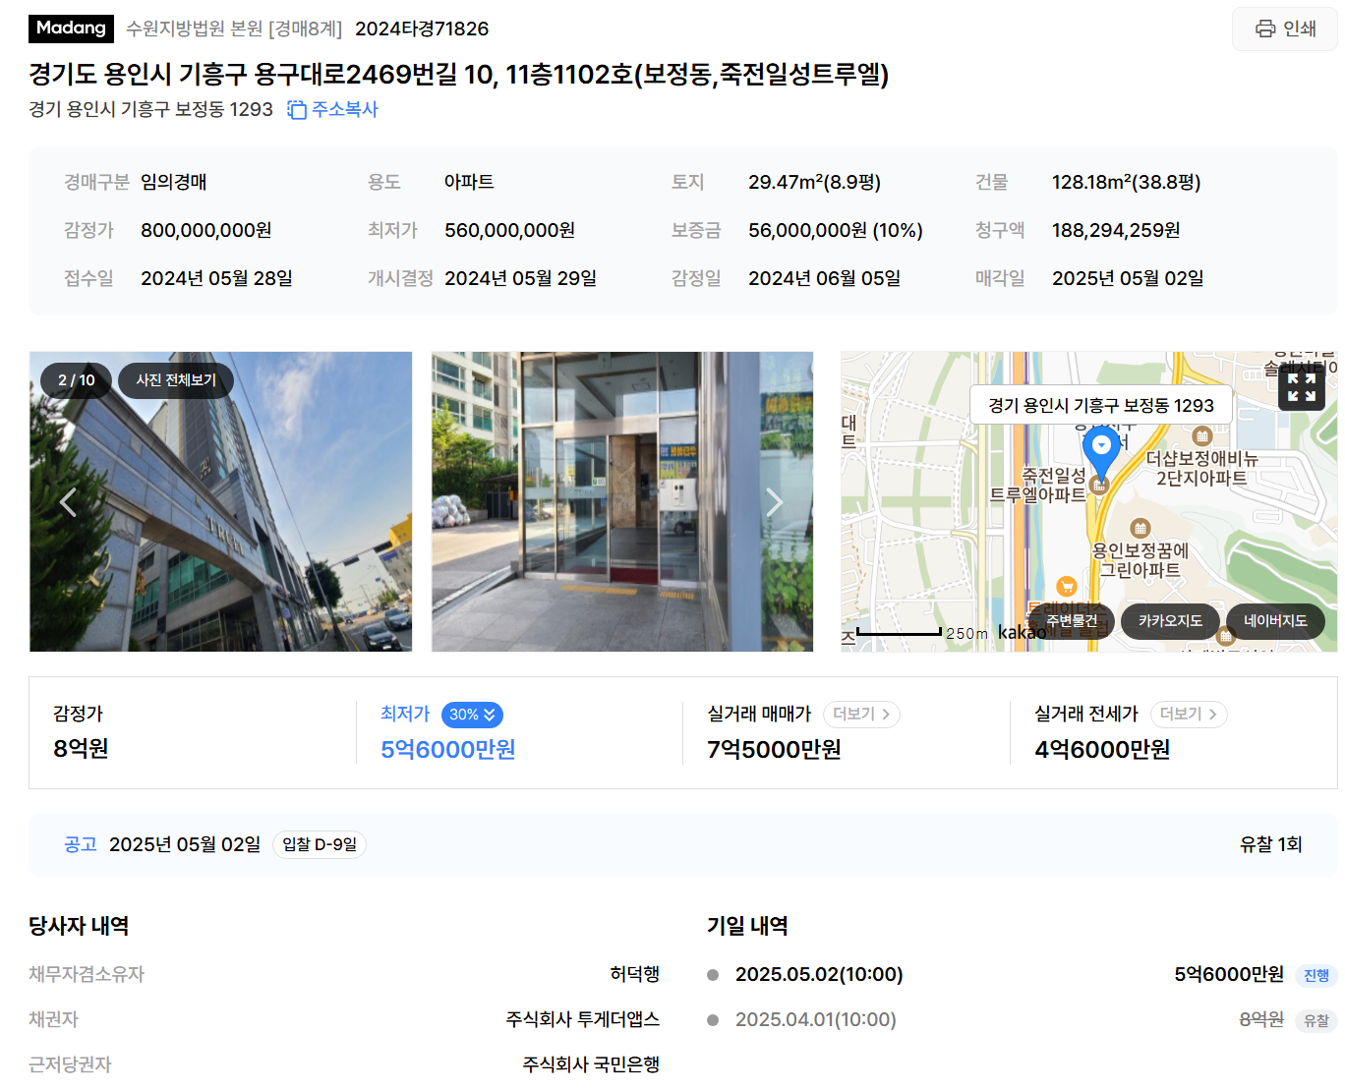Open the building exterior photo thumbnail

click(220, 501)
